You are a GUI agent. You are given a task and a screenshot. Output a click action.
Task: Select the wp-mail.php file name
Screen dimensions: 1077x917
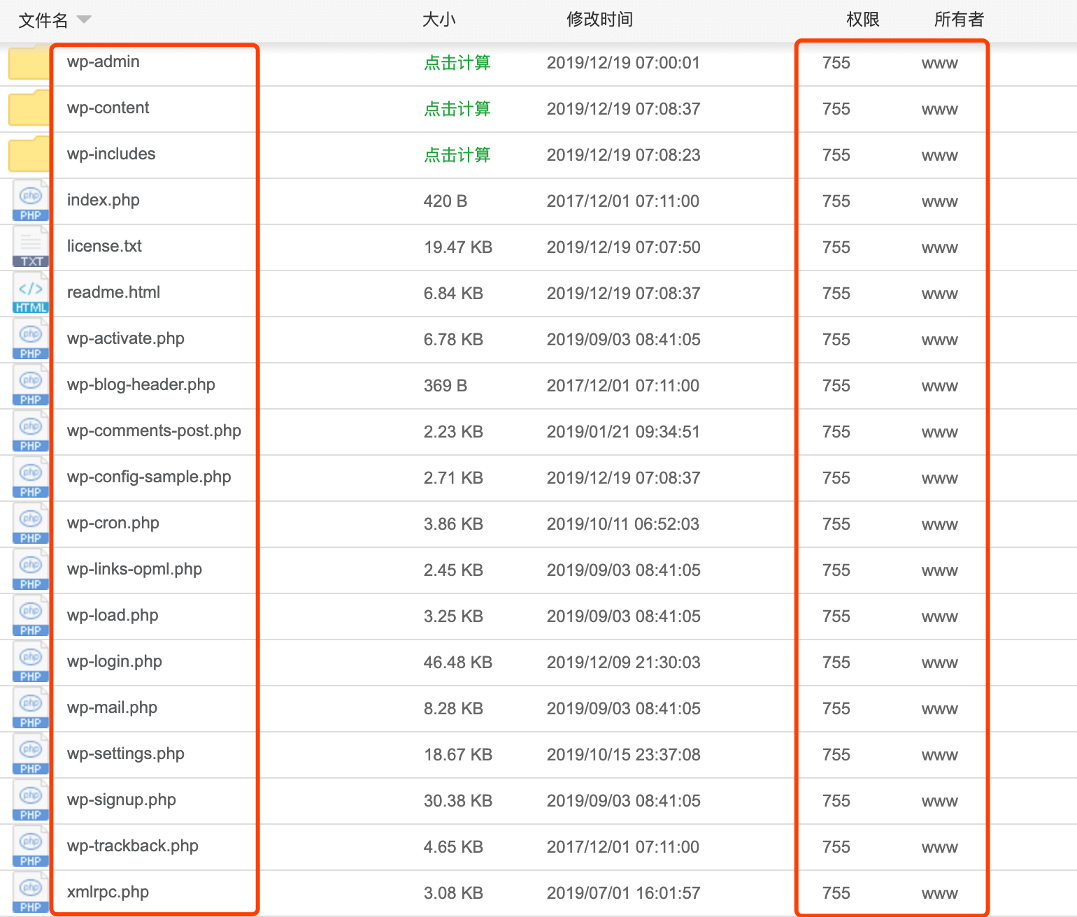112,708
